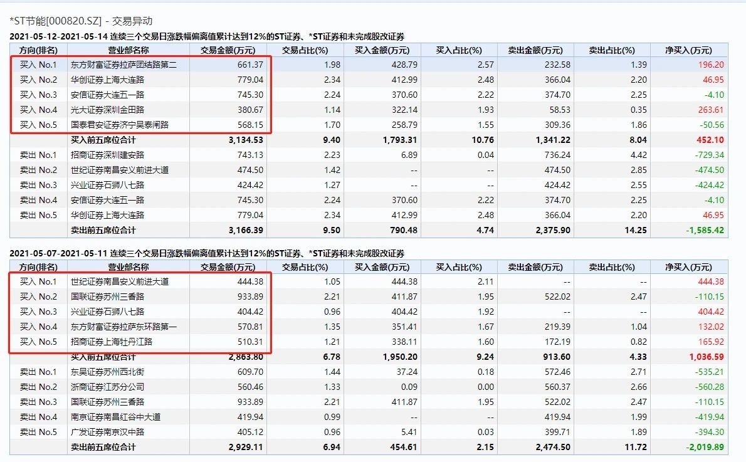Select the 光大证券深圳金田路 cell
This screenshot has width=746, height=462.
click(108, 110)
